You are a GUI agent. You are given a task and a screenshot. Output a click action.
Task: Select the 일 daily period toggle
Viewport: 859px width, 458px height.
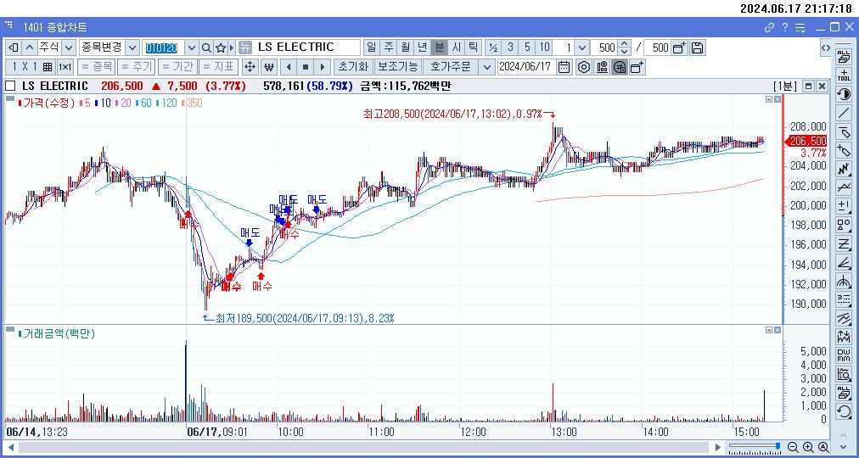point(372,47)
